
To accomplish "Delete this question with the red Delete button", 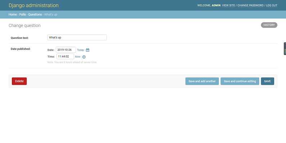I will [x=19, y=81].
